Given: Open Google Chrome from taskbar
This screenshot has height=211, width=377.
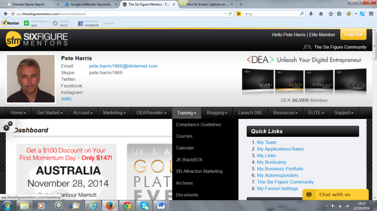Looking at the screenshot, I should (x=127, y=206).
